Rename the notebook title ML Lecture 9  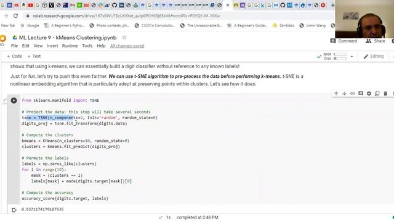68,37
